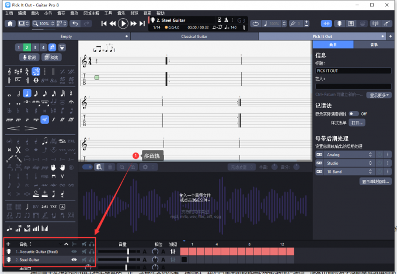Click the Home icon in the toolbar
This screenshot has width=397, height=274.
10,23
